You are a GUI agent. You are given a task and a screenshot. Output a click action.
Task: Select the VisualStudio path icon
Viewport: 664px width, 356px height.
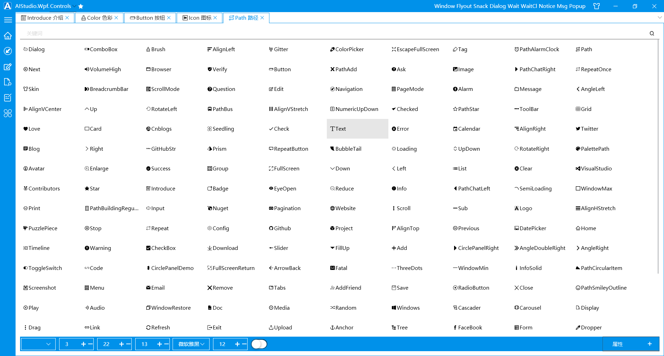[x=594, y=169]
